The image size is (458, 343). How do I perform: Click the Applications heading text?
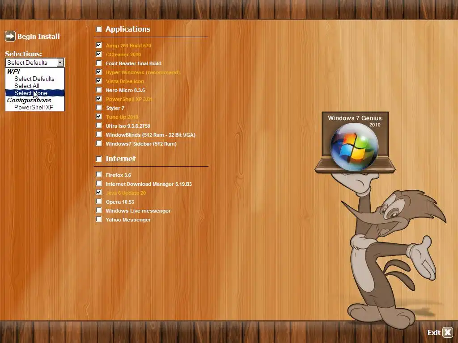coord(128,29)
